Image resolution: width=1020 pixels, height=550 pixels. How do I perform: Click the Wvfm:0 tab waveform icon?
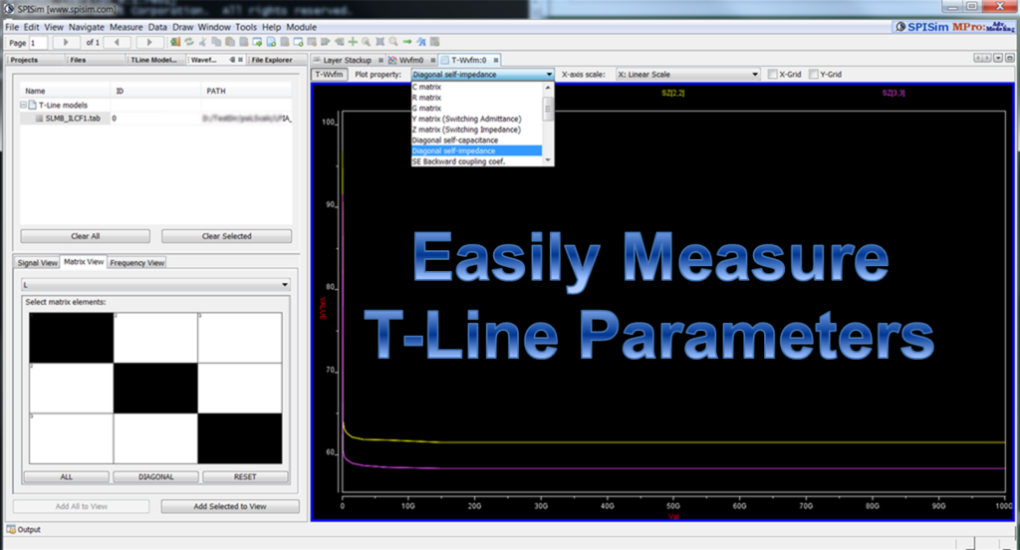[392, 60]
